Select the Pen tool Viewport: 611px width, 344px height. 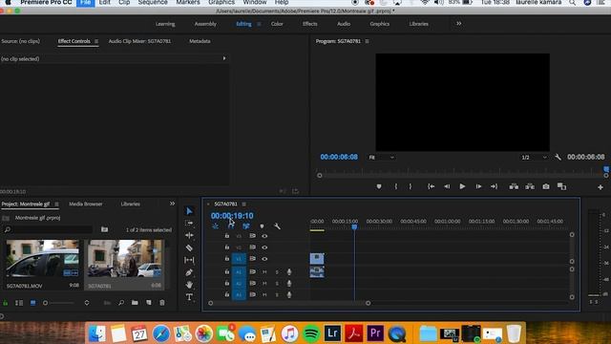coord(189,272)
